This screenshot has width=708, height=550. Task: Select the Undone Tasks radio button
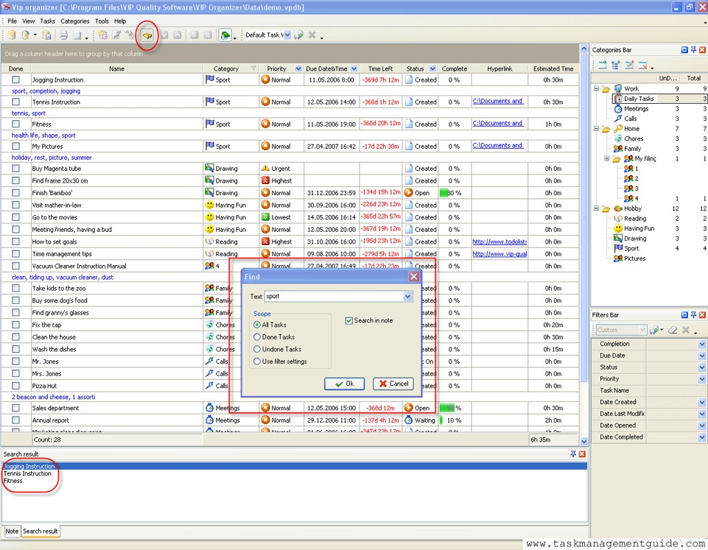pyautogui.click(x=257, y=349)
